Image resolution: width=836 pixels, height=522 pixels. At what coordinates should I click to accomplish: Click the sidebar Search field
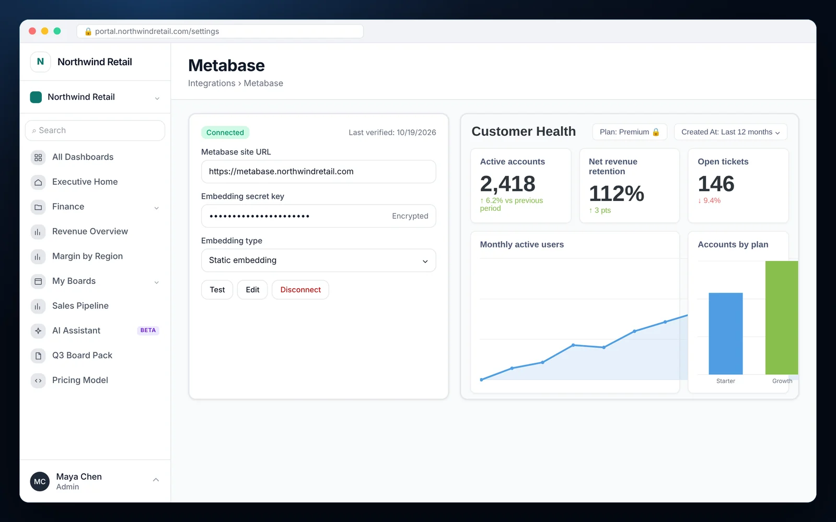[x=95, y=130]
